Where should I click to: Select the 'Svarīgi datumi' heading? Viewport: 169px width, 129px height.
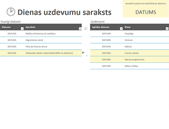[11, 22]
